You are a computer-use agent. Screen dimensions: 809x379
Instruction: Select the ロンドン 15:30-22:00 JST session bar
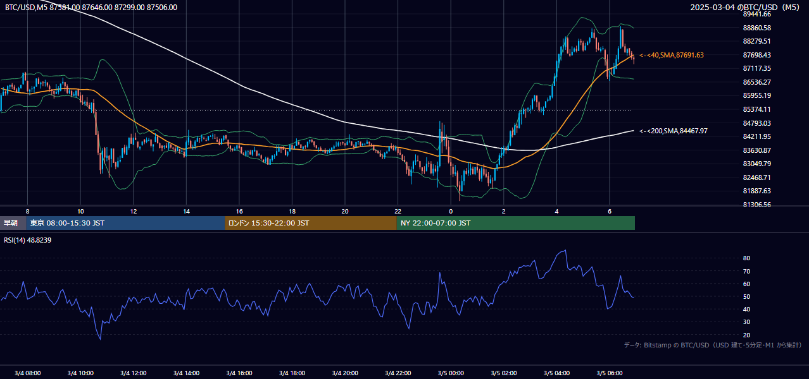click(x=310, y=223)
